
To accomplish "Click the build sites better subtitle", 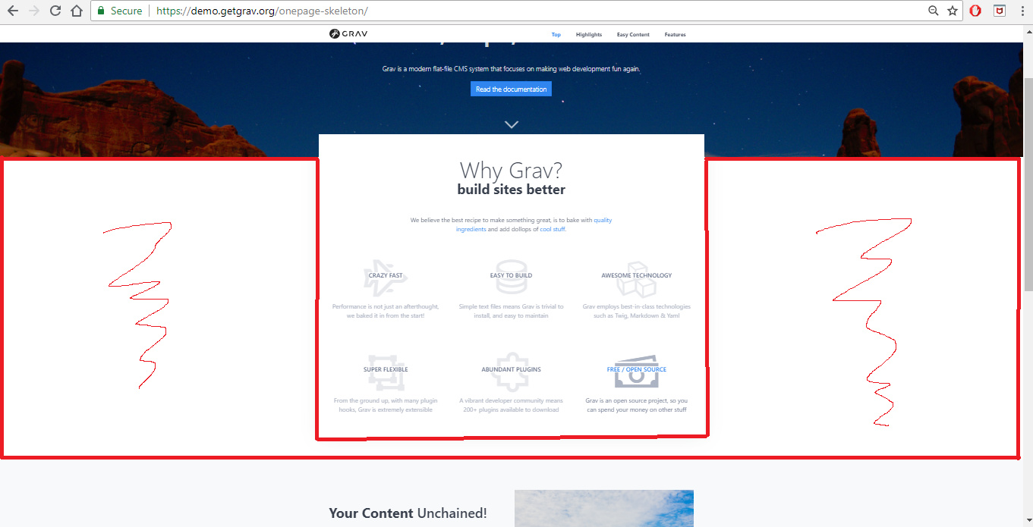I will coord(512,190).
